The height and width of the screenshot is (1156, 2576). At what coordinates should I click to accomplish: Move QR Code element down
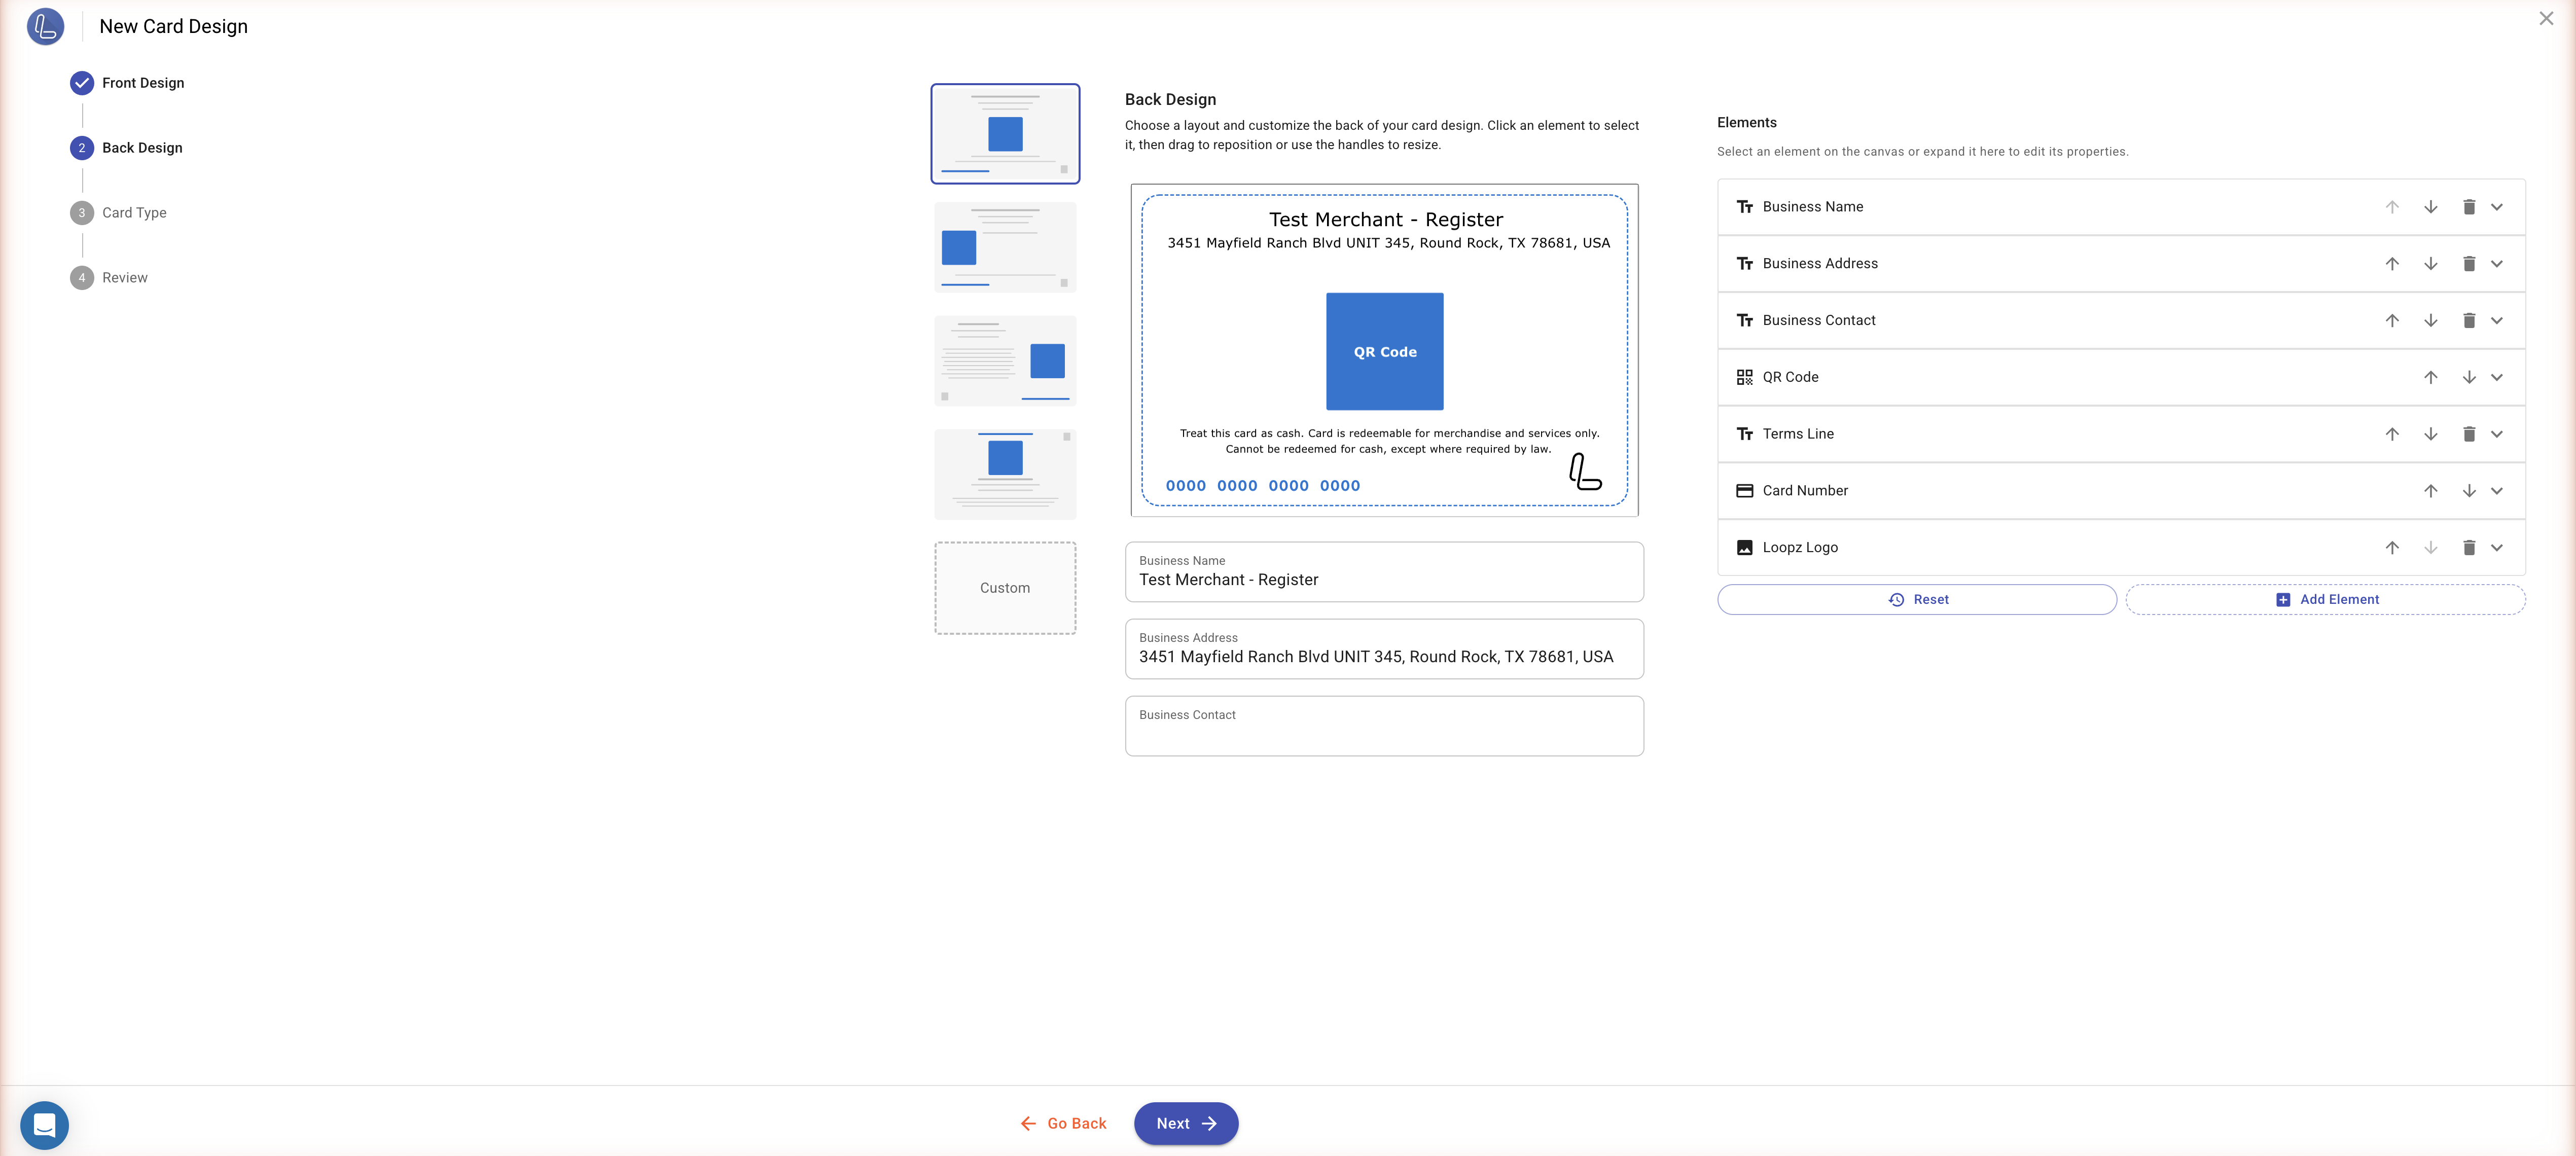[2469, 377]
